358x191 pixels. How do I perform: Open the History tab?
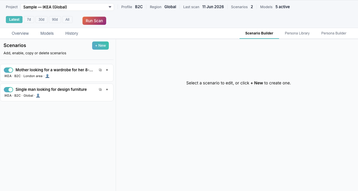tap(72, 33)
